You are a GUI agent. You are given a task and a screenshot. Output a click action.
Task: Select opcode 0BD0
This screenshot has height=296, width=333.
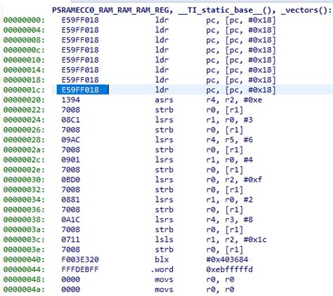71,180
